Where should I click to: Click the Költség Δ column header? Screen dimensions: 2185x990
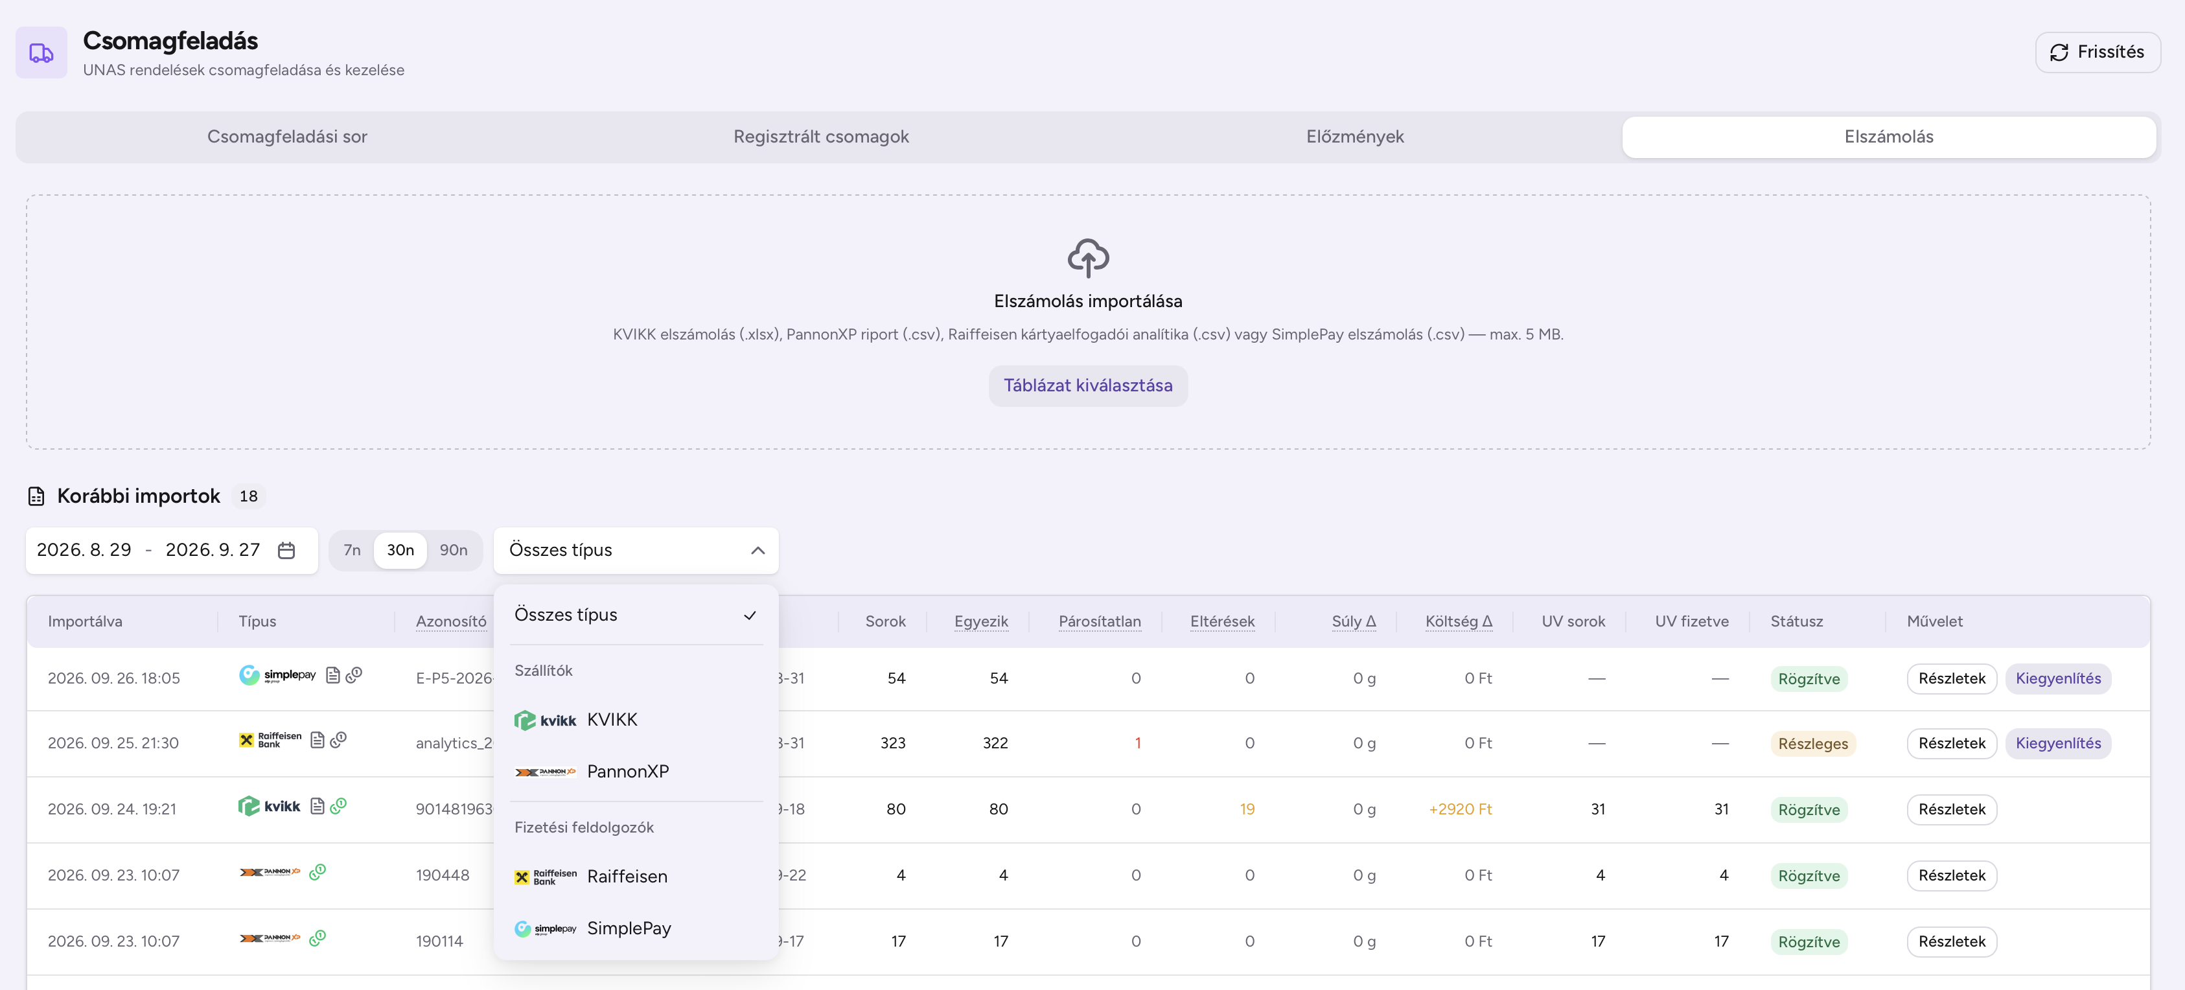point(1458,622)
